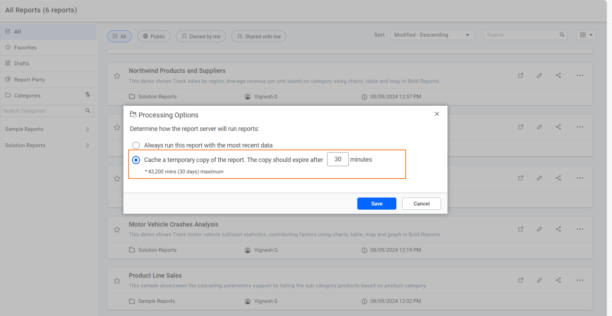
Task: Open the view layout dropdown arrow
Action: 590,35
